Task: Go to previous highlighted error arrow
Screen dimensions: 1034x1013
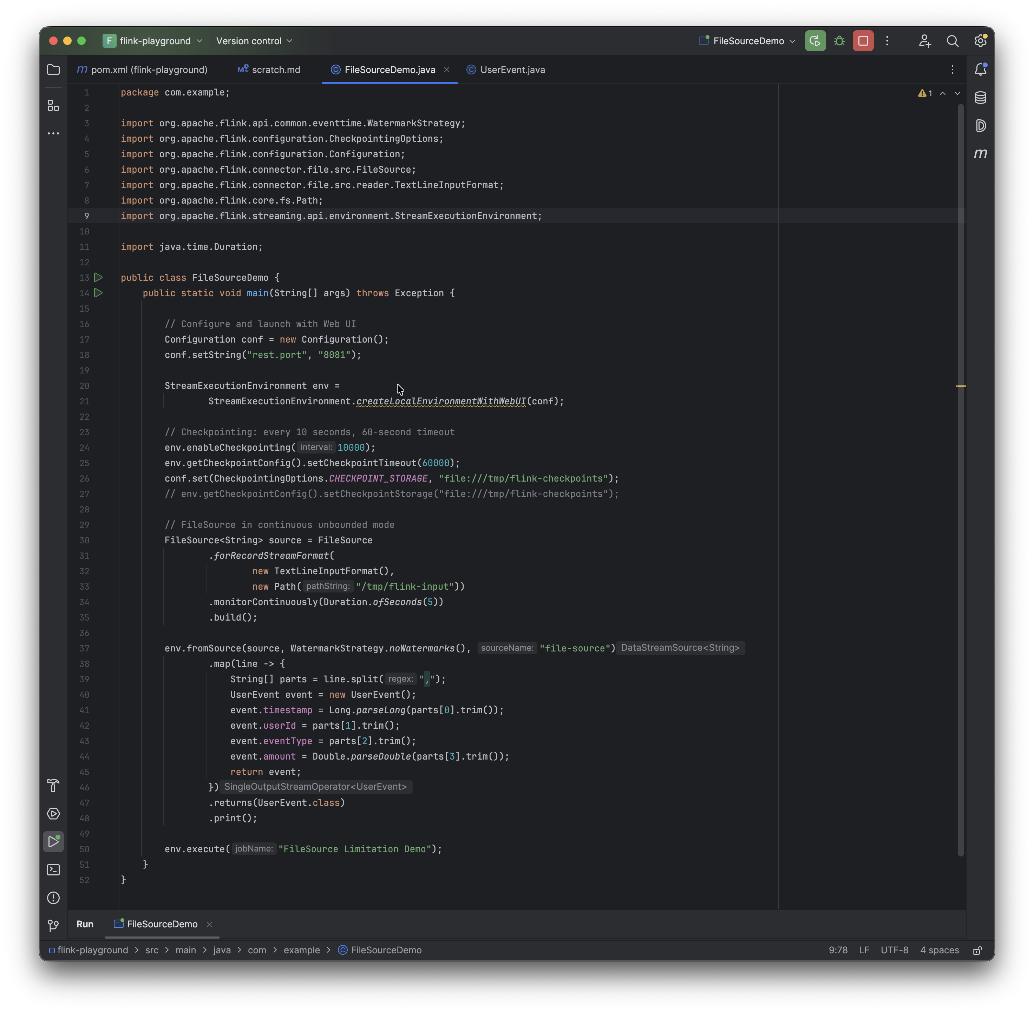Action: (942, 93)
